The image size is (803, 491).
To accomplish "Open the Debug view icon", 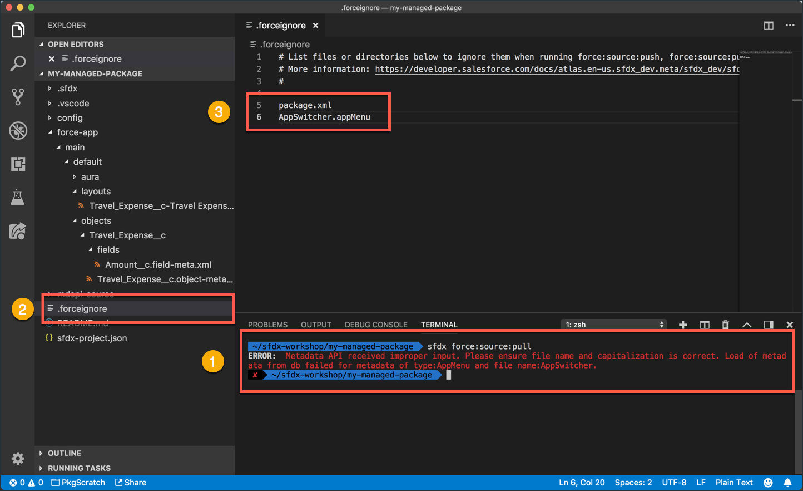I will pos(18,130).
